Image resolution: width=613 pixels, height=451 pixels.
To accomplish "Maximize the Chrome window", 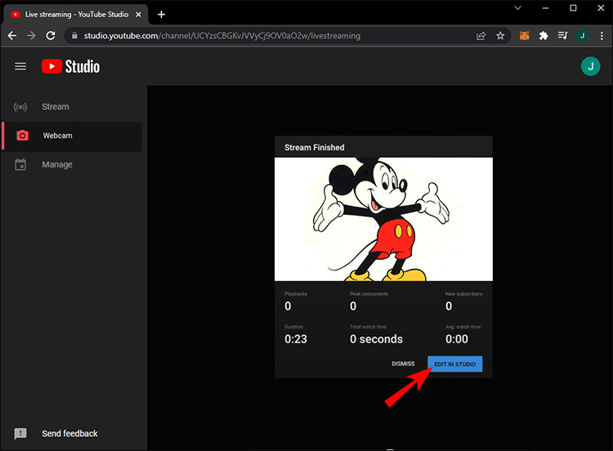I will coord(573,8).
